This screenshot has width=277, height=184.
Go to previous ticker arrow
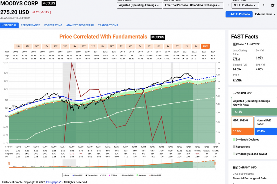[228, 5]
